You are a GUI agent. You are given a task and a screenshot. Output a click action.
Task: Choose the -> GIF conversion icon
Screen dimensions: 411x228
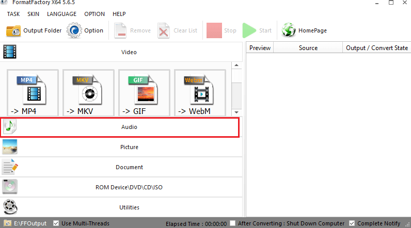pyautogui.click(x=144, y=93)
